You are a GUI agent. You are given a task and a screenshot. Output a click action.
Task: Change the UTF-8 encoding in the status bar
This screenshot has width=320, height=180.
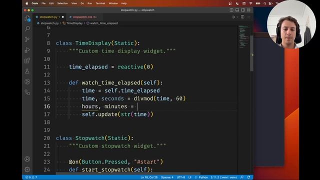pyautogui.click(x=181, y=177)
